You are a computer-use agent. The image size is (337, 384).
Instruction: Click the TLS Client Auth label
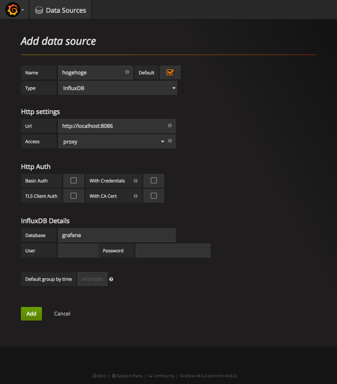(41, 196)
